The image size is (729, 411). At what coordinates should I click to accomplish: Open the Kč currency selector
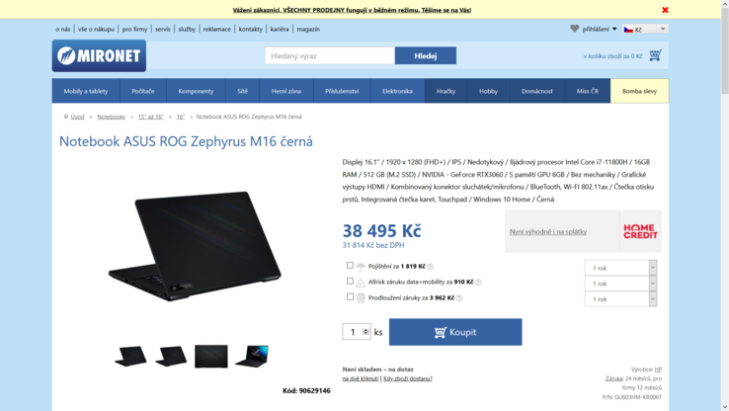click(x=645, y=29)
